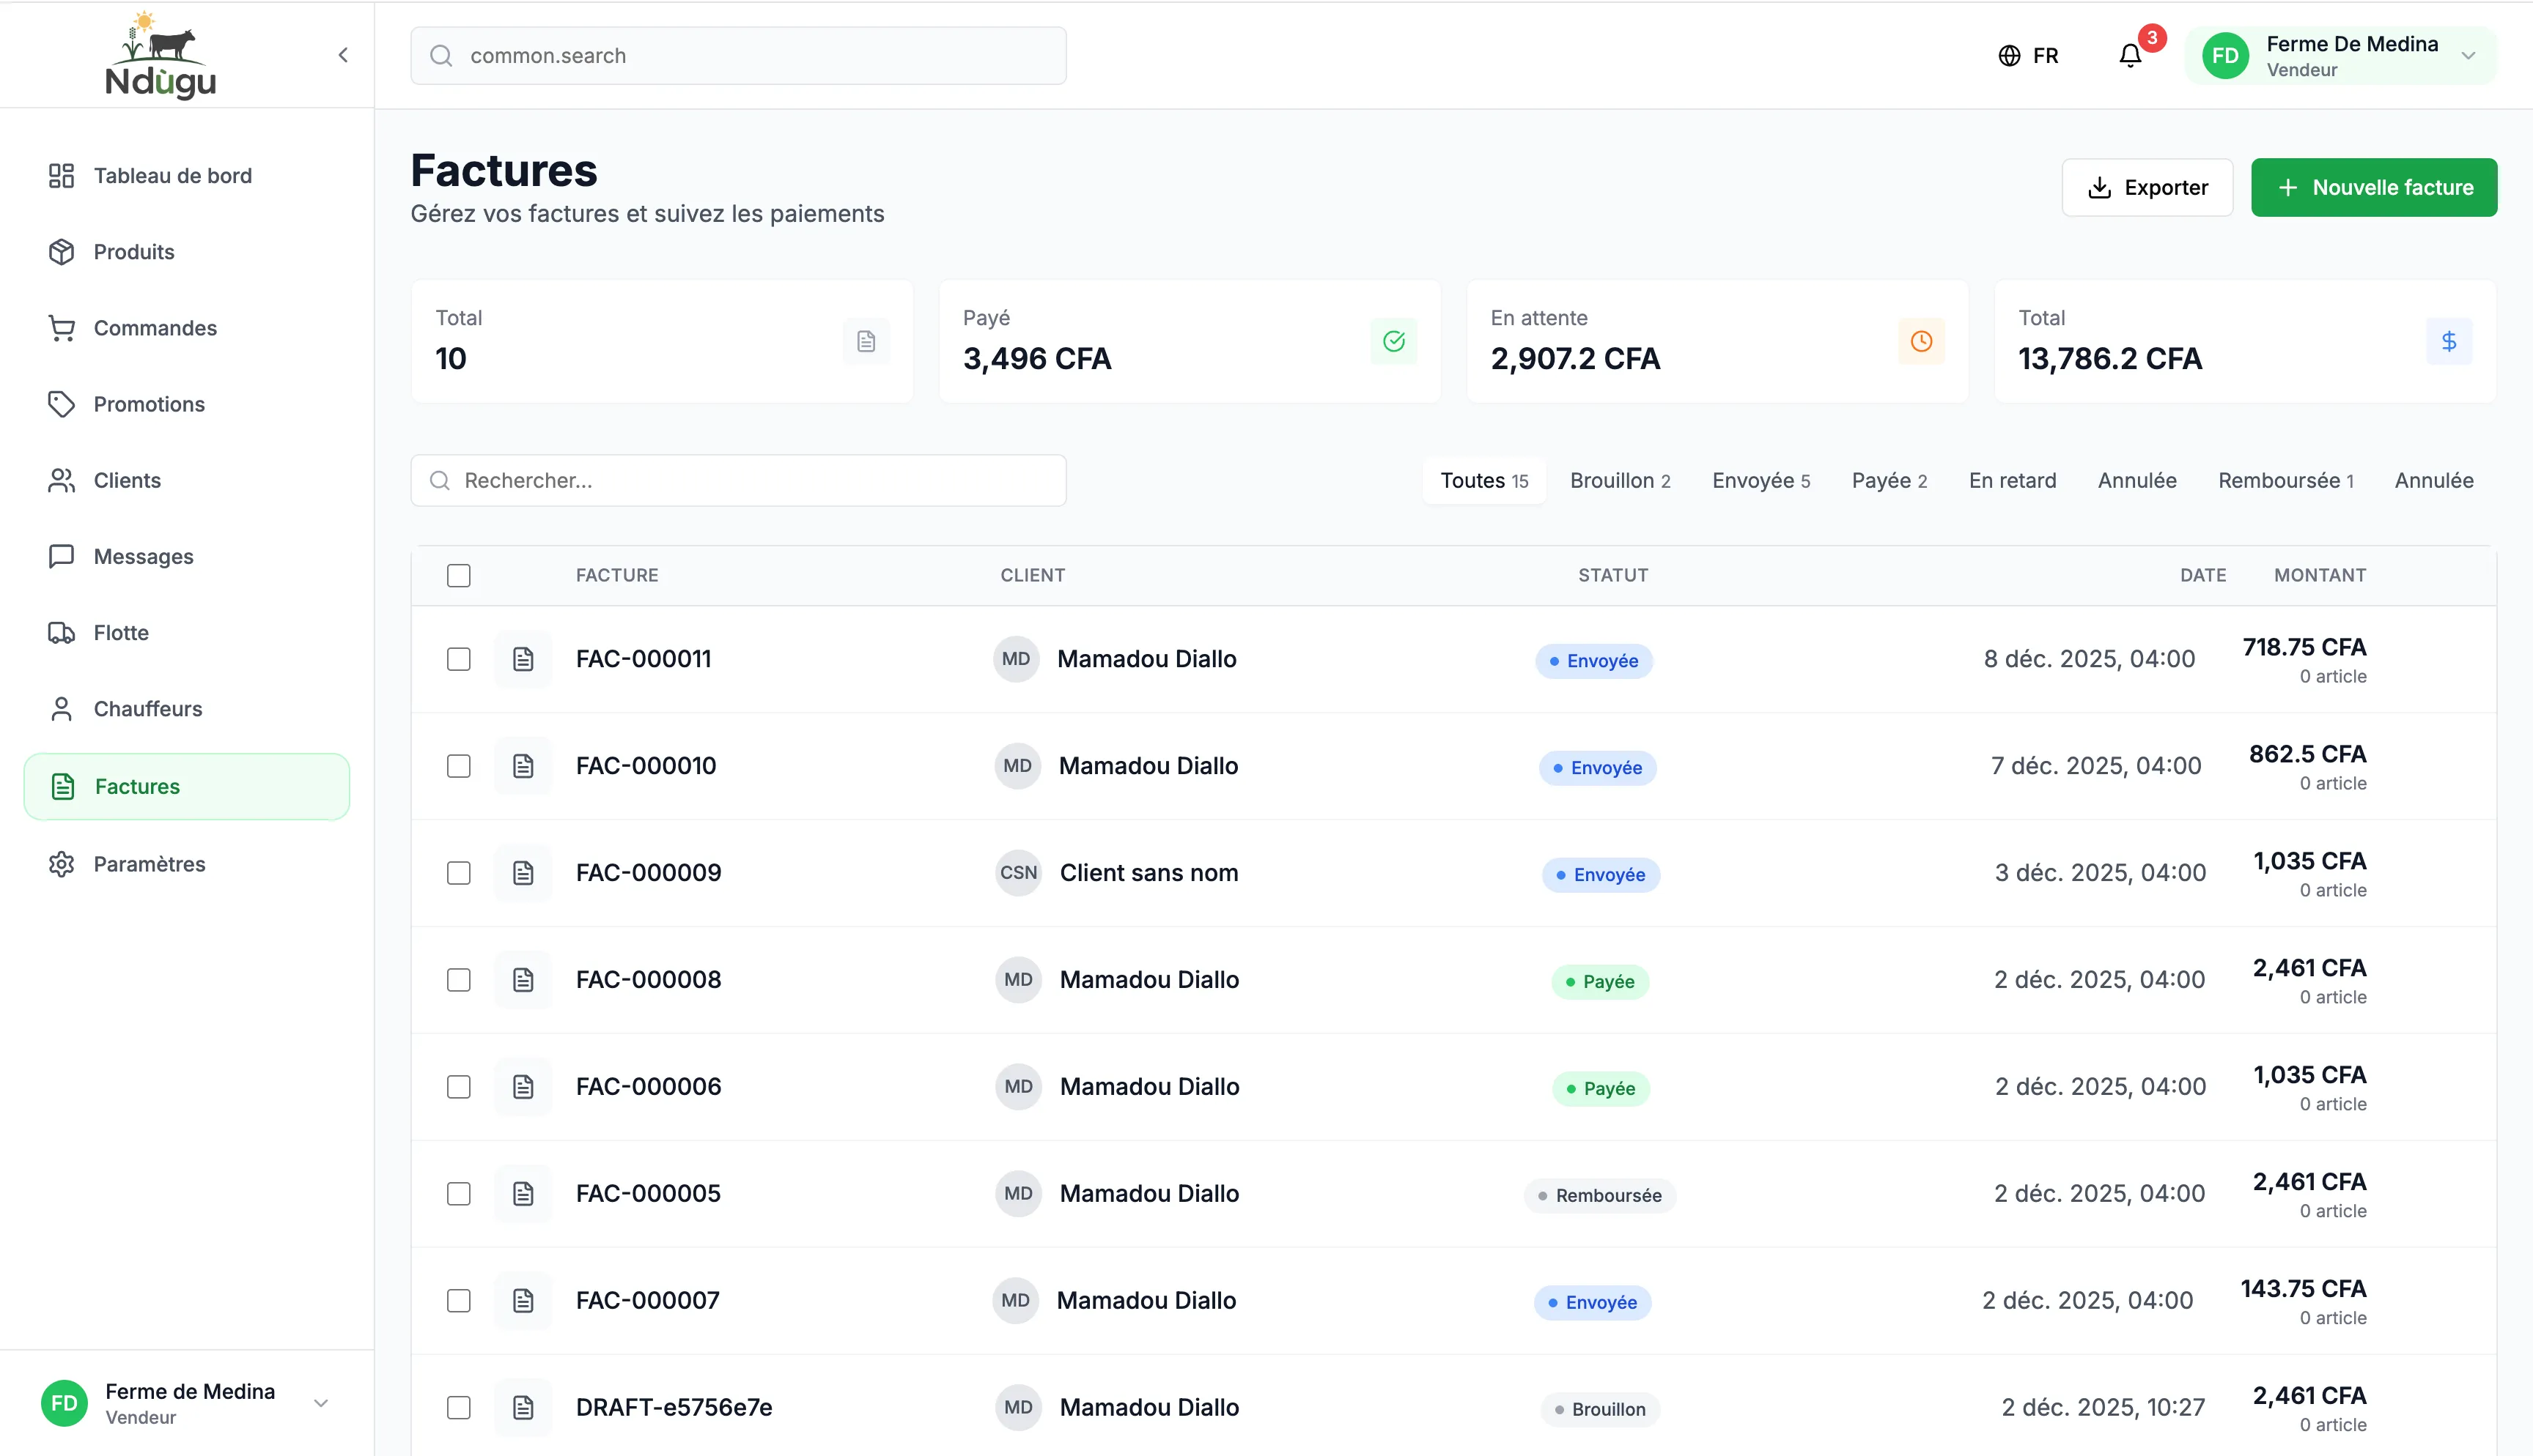Expand the Ferme De Medina header menu
Image resolution: width=2533 pixels, height=1456 pixels.
point(2468,56)
